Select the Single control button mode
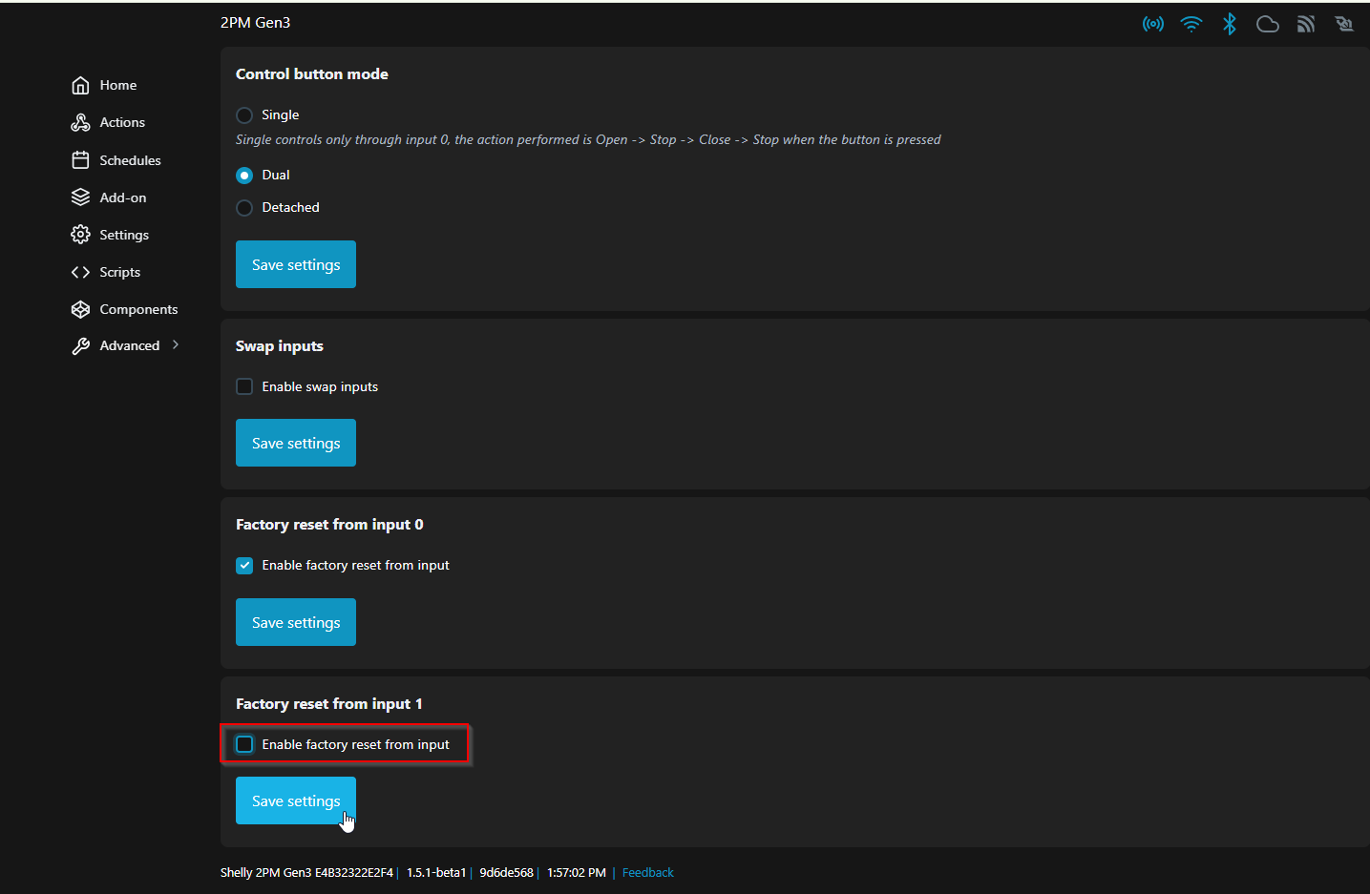Screen dimensions: 1370x894 coord(244,115)
